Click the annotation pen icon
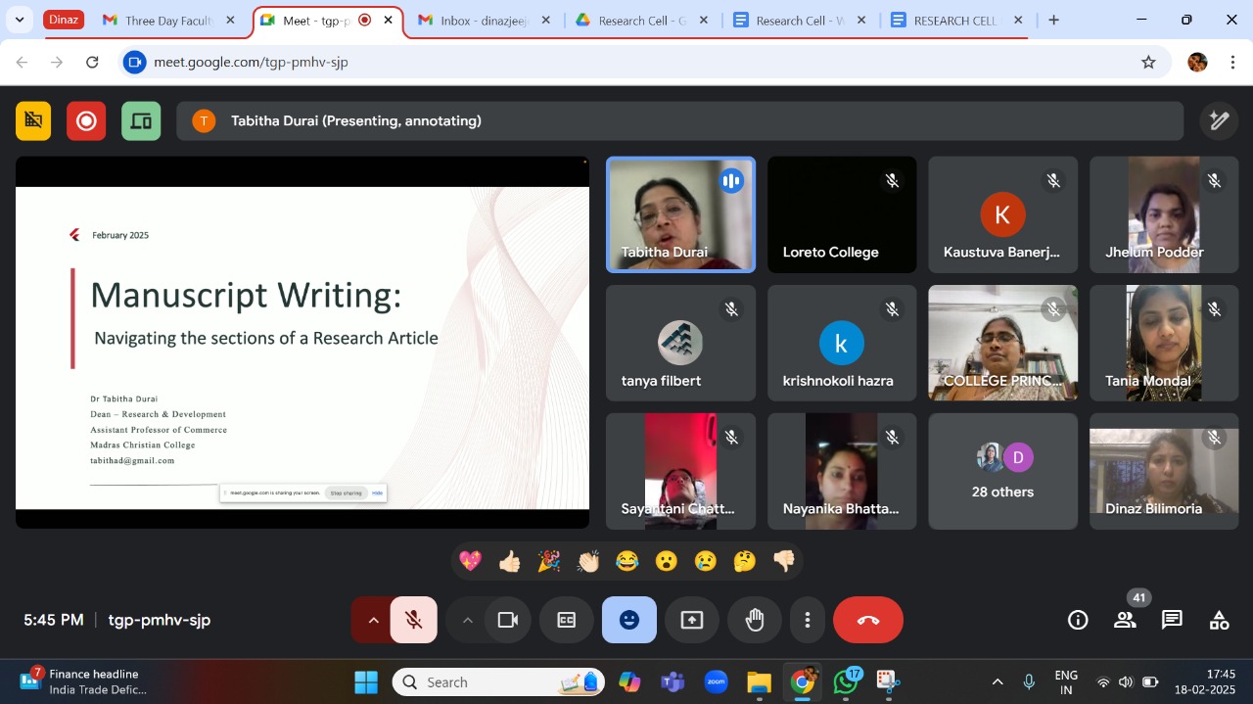1253x704 pixels. point(1219,120)
